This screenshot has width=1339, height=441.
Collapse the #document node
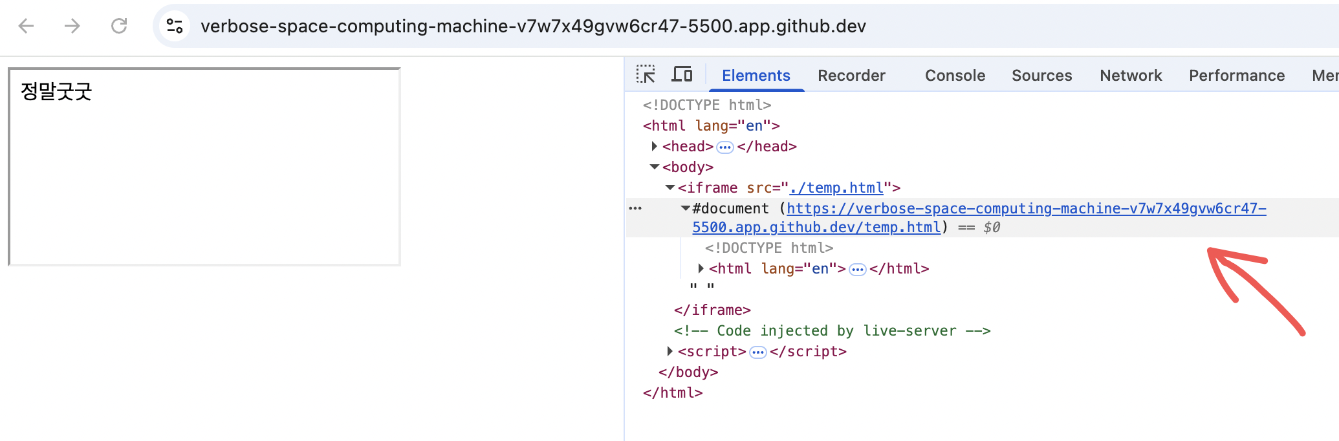click(x=686, y=208)
